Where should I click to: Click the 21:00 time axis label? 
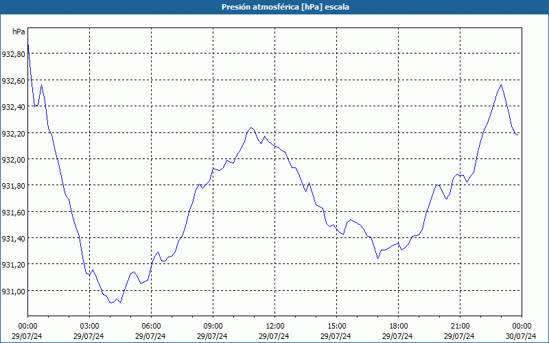[x=460, y=327]
